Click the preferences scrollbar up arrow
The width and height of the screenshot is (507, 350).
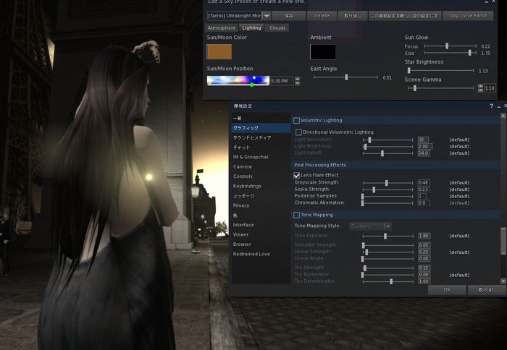tap(503, 116)
